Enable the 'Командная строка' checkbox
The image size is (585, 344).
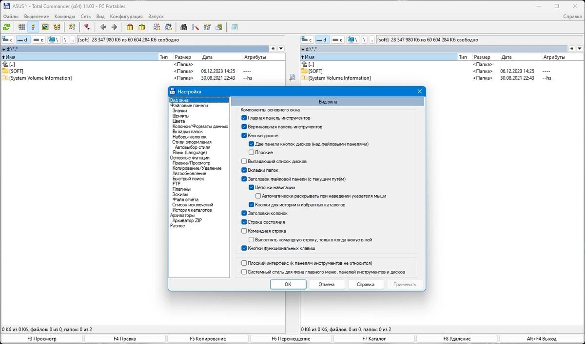[x=244, y=231]
